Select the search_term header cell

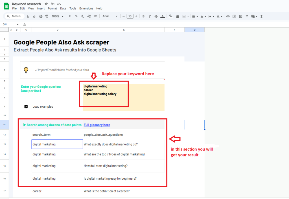point(57,135)
